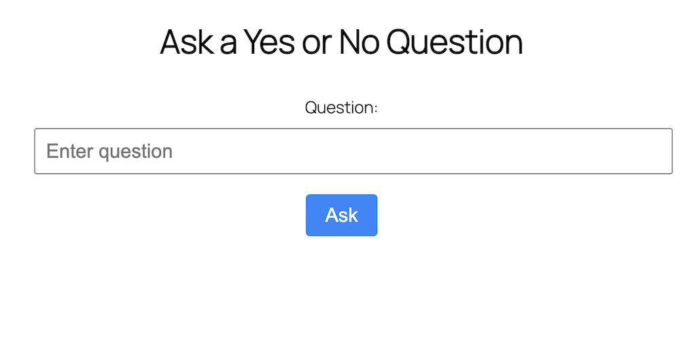Select the Enter question placeholder field

pos(353,151)
